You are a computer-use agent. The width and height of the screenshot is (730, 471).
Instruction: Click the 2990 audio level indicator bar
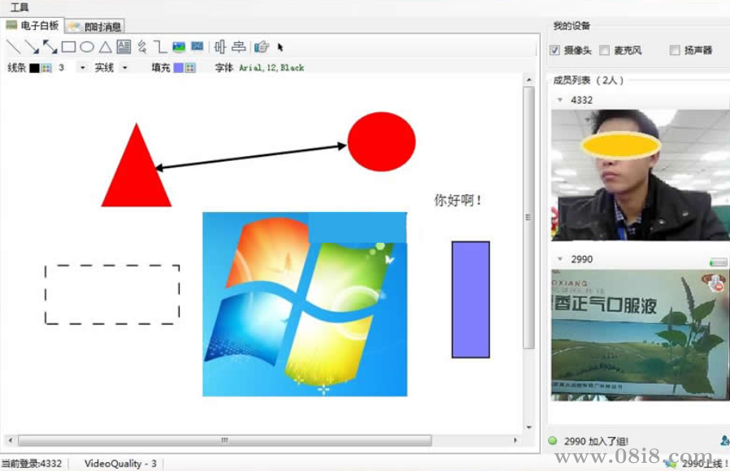(718, 262)
